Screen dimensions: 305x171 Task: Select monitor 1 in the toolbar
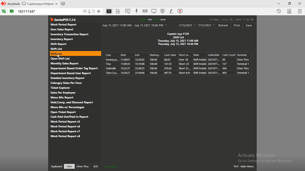109,11
